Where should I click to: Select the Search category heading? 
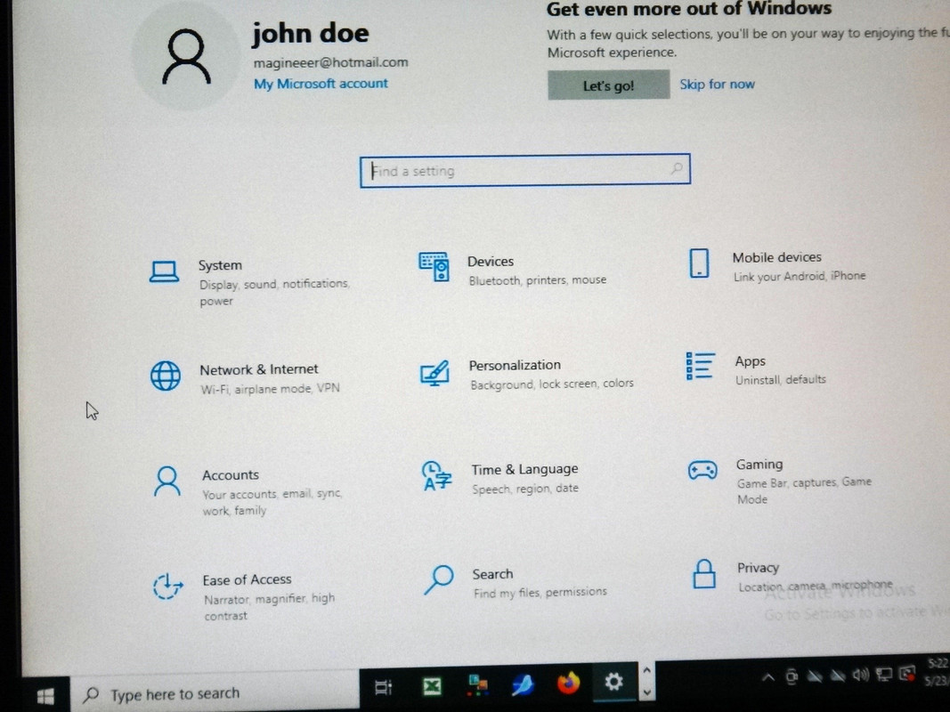tap(492, 574)
